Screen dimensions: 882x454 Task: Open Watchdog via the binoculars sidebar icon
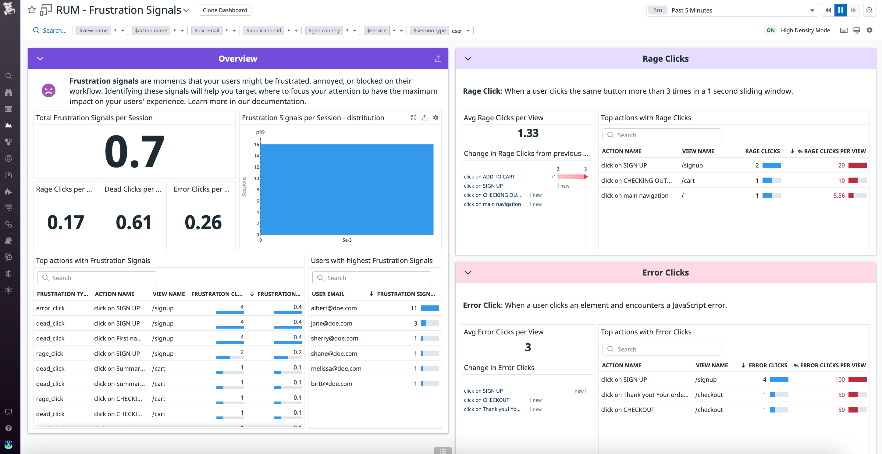[x=9, y=92]
